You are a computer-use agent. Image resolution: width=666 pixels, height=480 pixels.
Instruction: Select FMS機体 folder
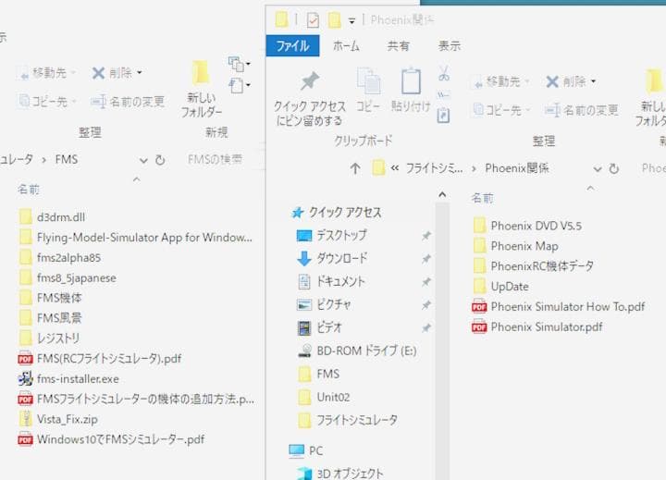point(50,298)
